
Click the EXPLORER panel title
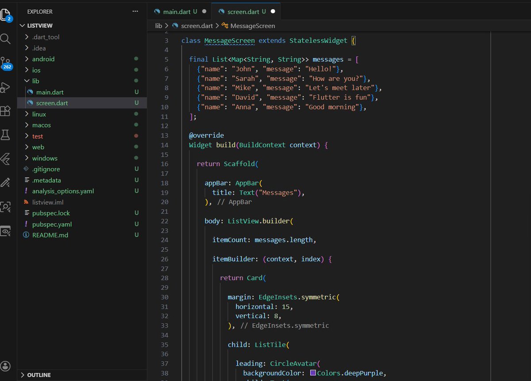[x=40, y=11]
